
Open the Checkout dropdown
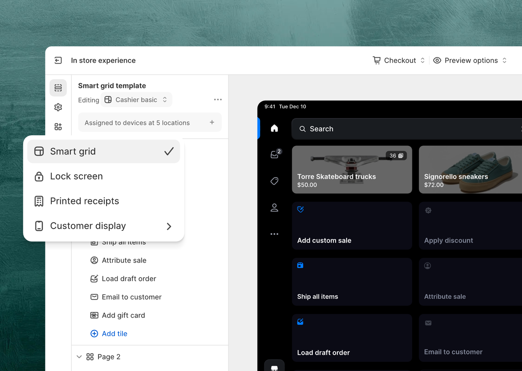[x=399, y=60]
